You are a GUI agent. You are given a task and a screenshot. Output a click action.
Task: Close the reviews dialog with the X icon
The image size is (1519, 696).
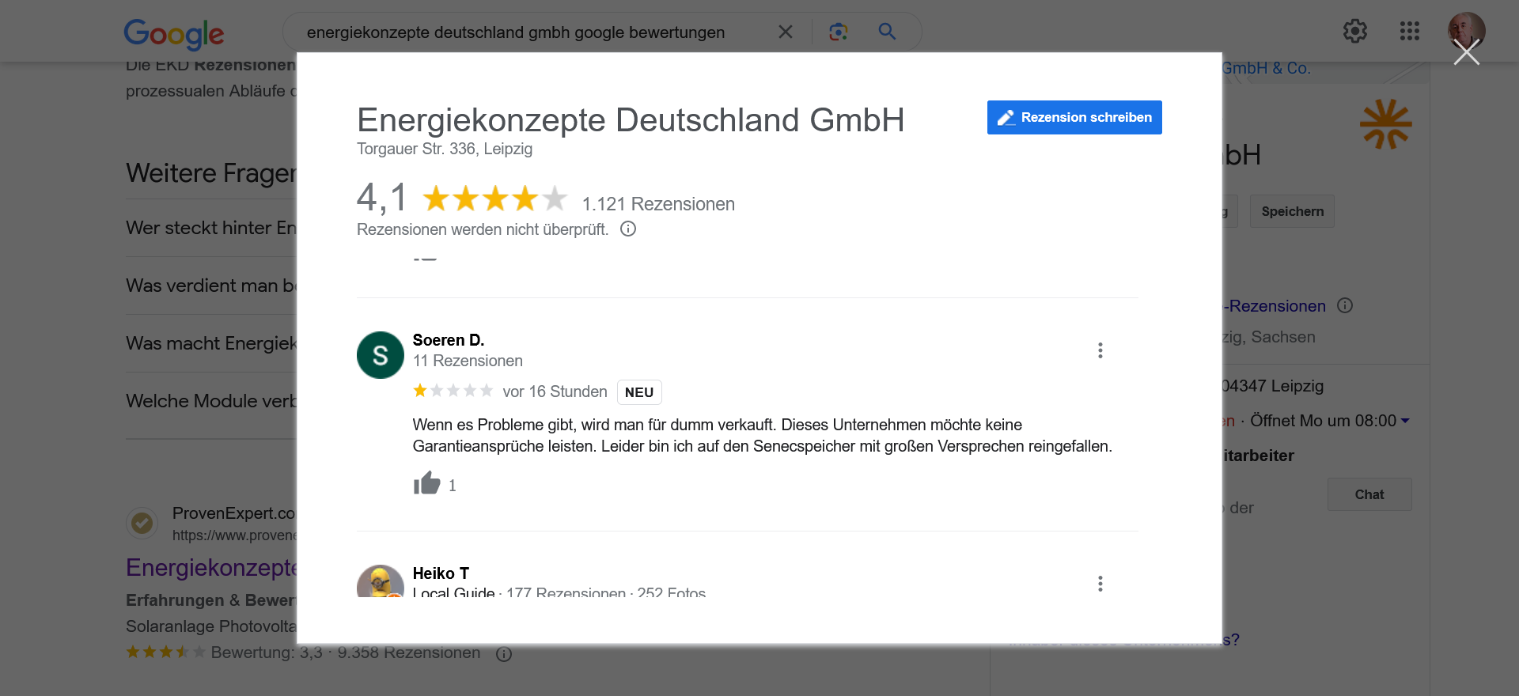[1466, 53]
